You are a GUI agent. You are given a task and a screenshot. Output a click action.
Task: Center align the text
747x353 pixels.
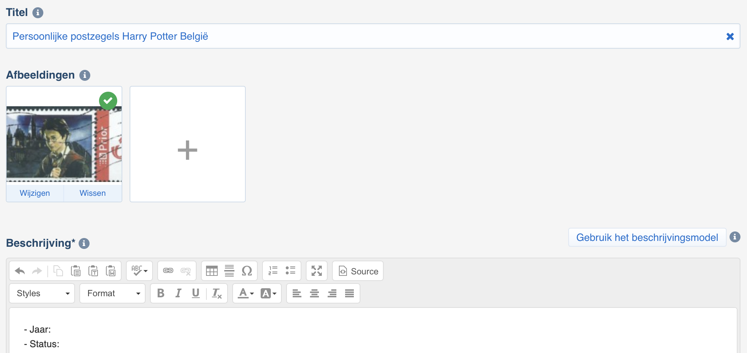(x=315, y=293)
